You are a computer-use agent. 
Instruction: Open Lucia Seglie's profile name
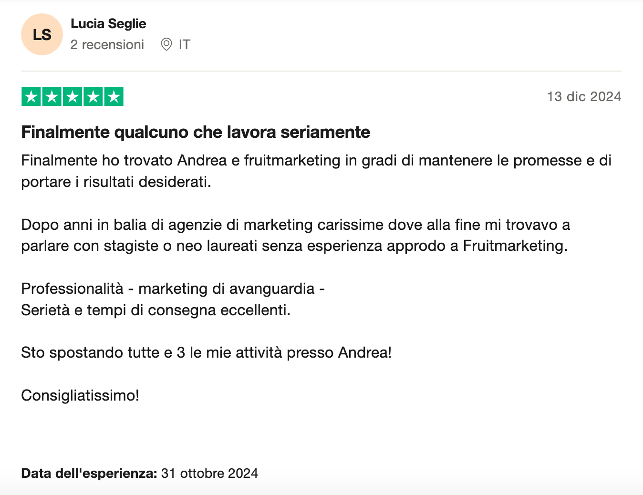[108, 24]
